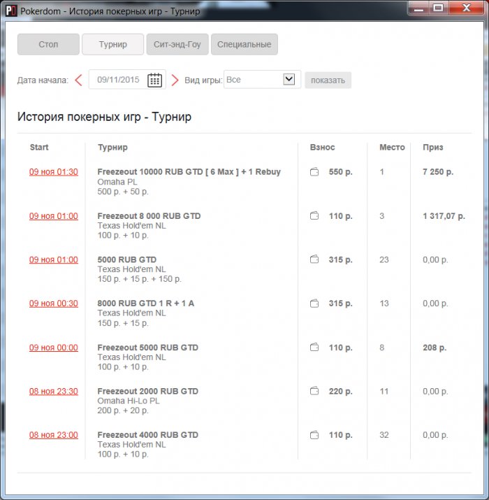This screenshot has width=489, height=500.
Task: Expand the Вид игры dropdown arrow
Action: point(289,79)
